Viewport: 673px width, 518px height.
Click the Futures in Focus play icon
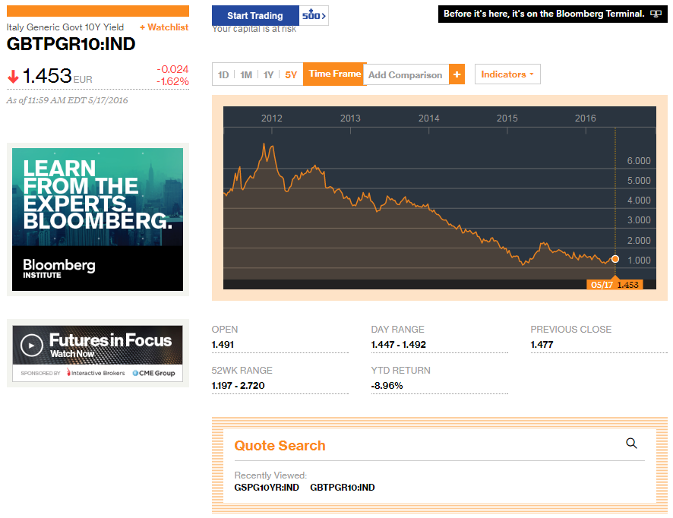(31, 345)
